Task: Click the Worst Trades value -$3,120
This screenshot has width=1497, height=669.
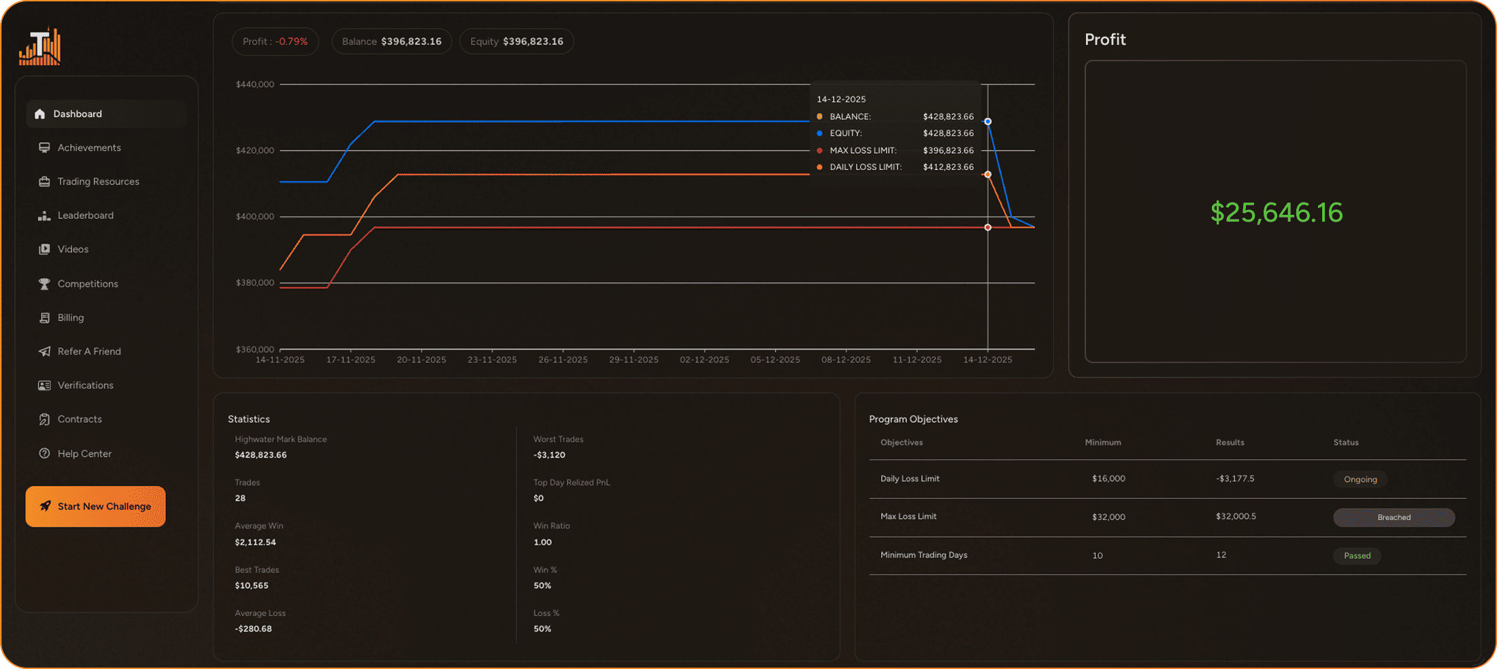Action: [549, 455]
